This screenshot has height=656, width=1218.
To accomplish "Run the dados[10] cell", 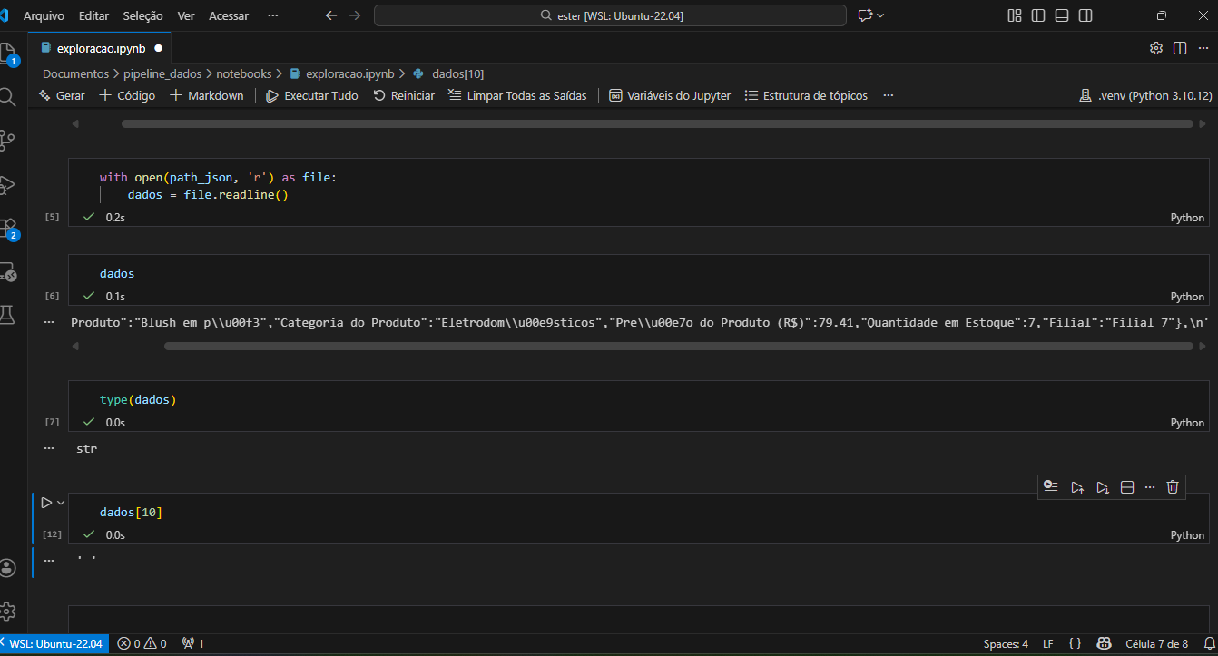I will coord(46,503).
